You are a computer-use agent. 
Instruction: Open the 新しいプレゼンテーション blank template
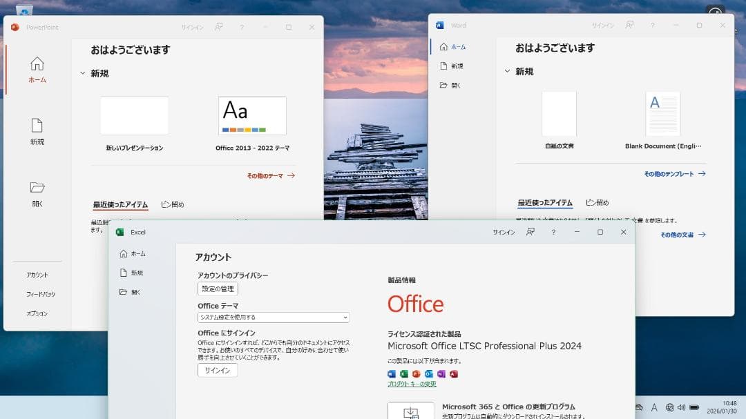135,115
